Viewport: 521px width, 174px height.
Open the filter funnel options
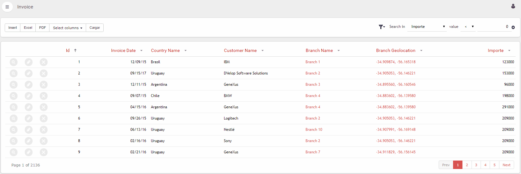tap(382, 27)
